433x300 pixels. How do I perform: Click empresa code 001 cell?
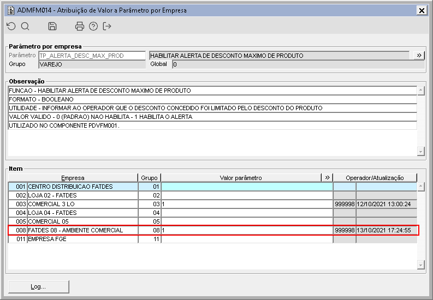[17, 187]
